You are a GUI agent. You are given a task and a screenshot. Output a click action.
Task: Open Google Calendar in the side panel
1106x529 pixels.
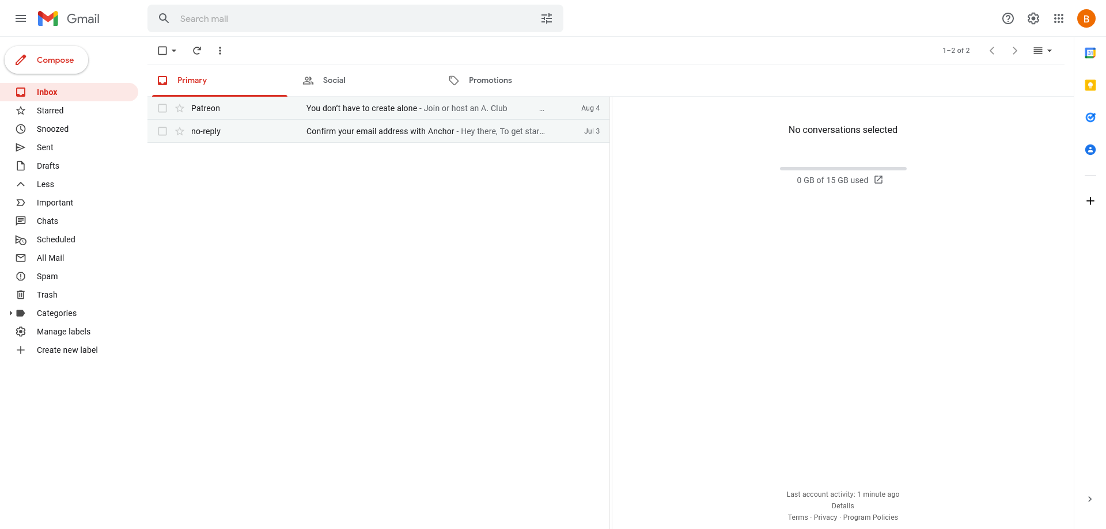pyautogui.click(x=1090, y=52)
